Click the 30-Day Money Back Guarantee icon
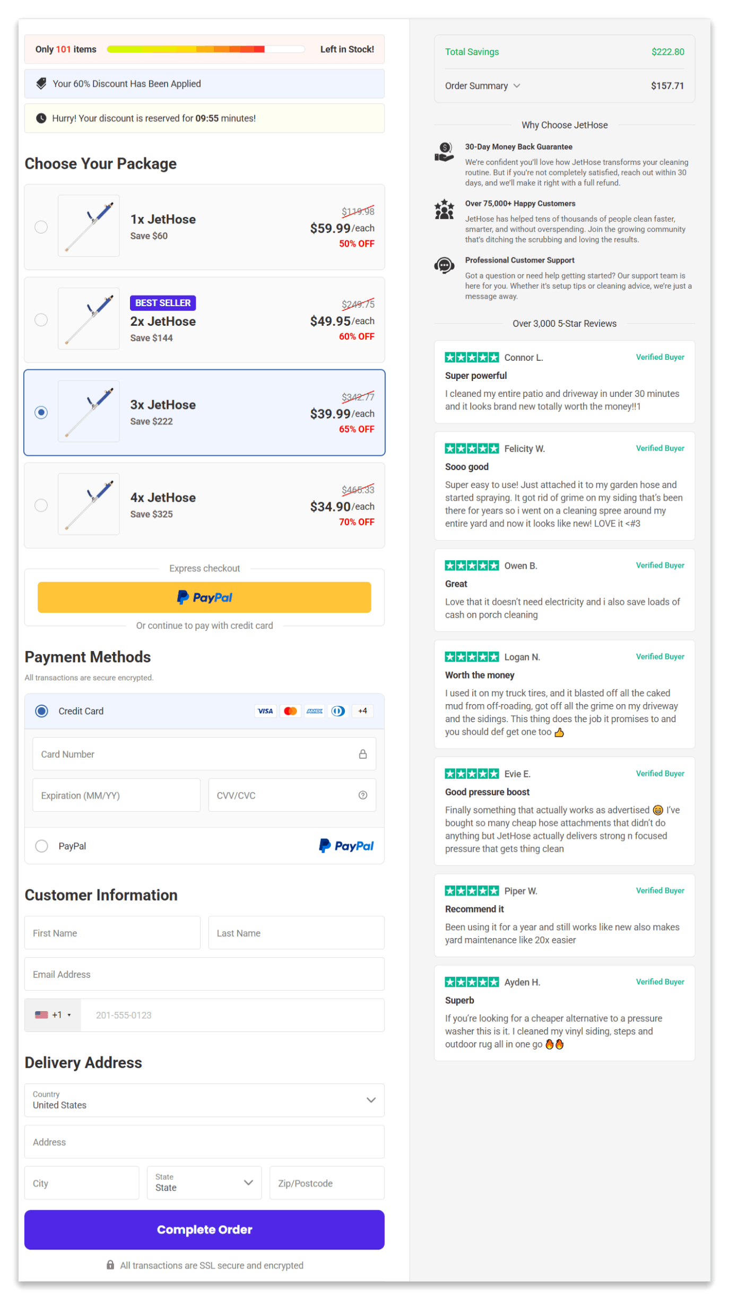729x1300 pixels. [x=444, y=153]
